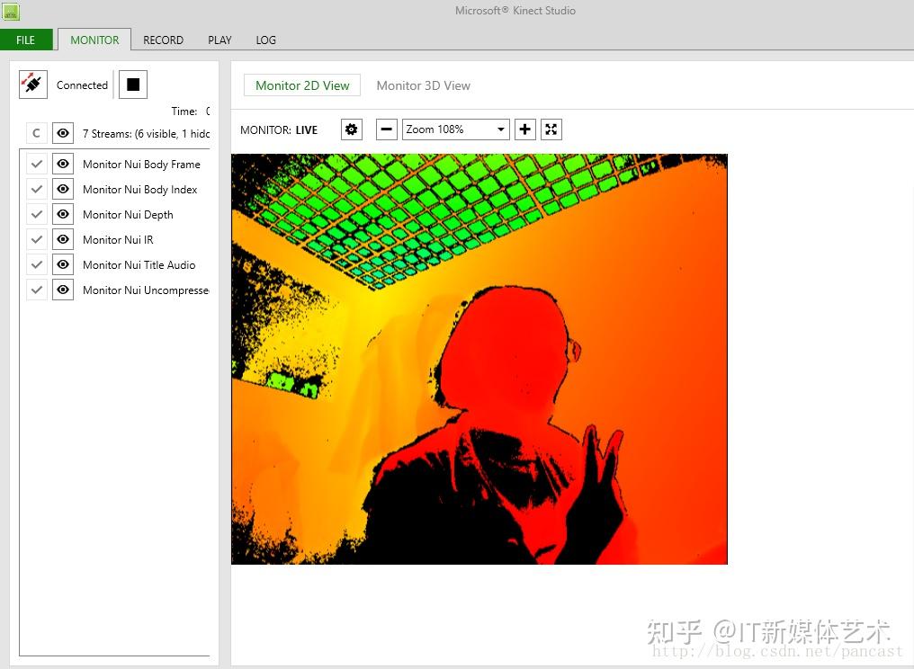Toggle visibility of Monitor Nui Depth stream
The height and width of the screenshot is (669, 914).
tap(62, 214)
